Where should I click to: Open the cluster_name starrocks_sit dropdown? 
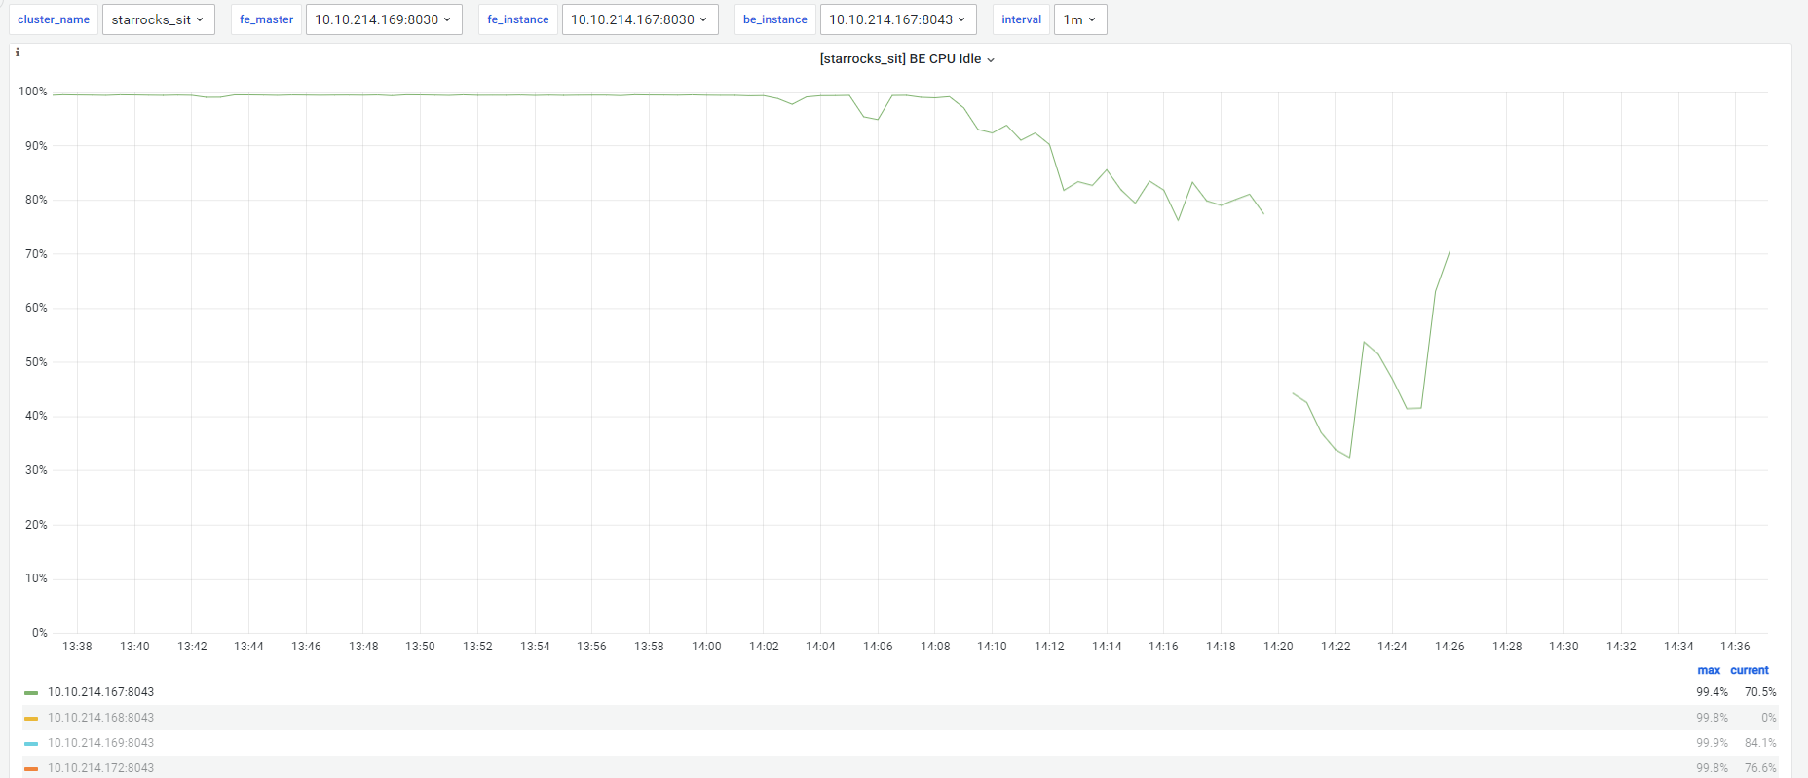[x=158, y=19]
